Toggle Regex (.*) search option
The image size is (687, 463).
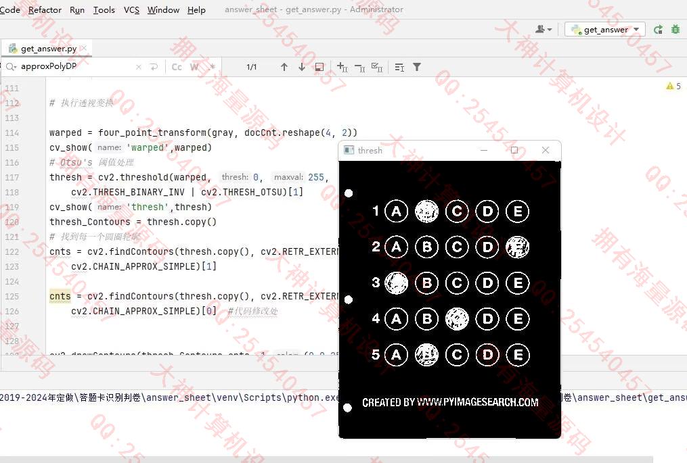212,67
